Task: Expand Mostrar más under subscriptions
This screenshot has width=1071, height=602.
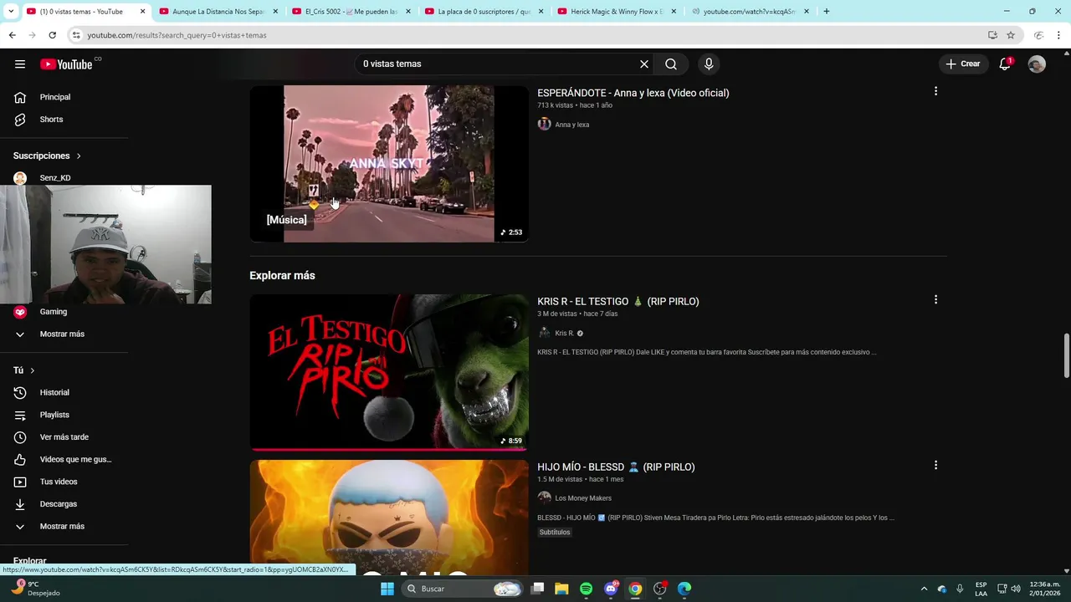Action: pyautogui.click(x=64, y=334)
